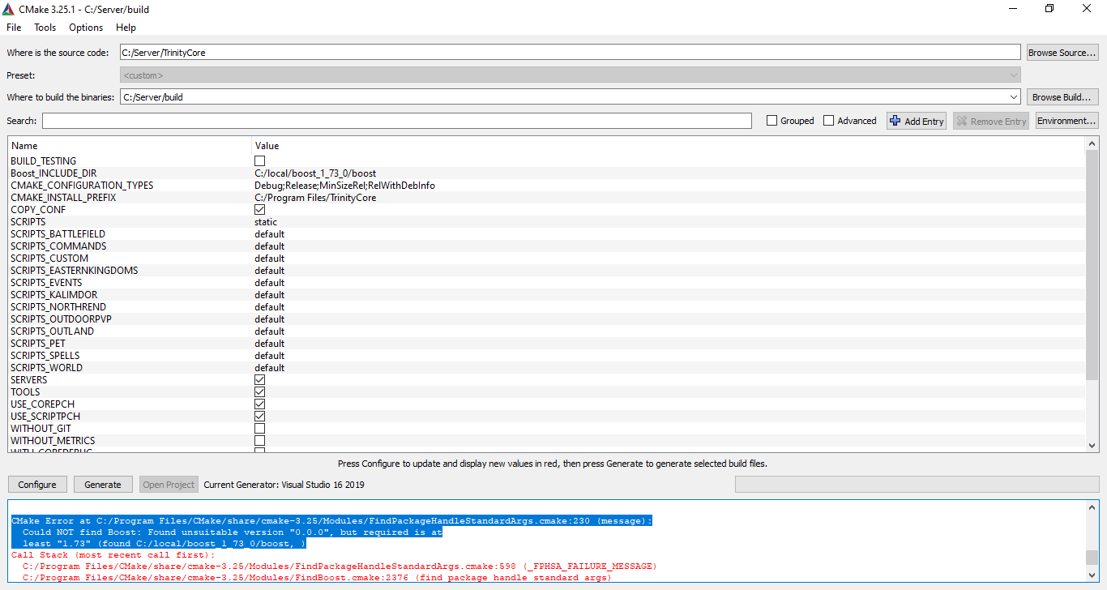Click the FindBoost.cmake:2376 log line
1107x590 pixels.
click(317, 578)
